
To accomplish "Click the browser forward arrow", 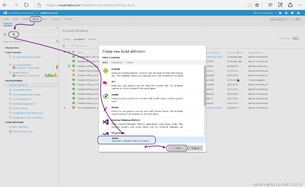I will tap(16, 5).
